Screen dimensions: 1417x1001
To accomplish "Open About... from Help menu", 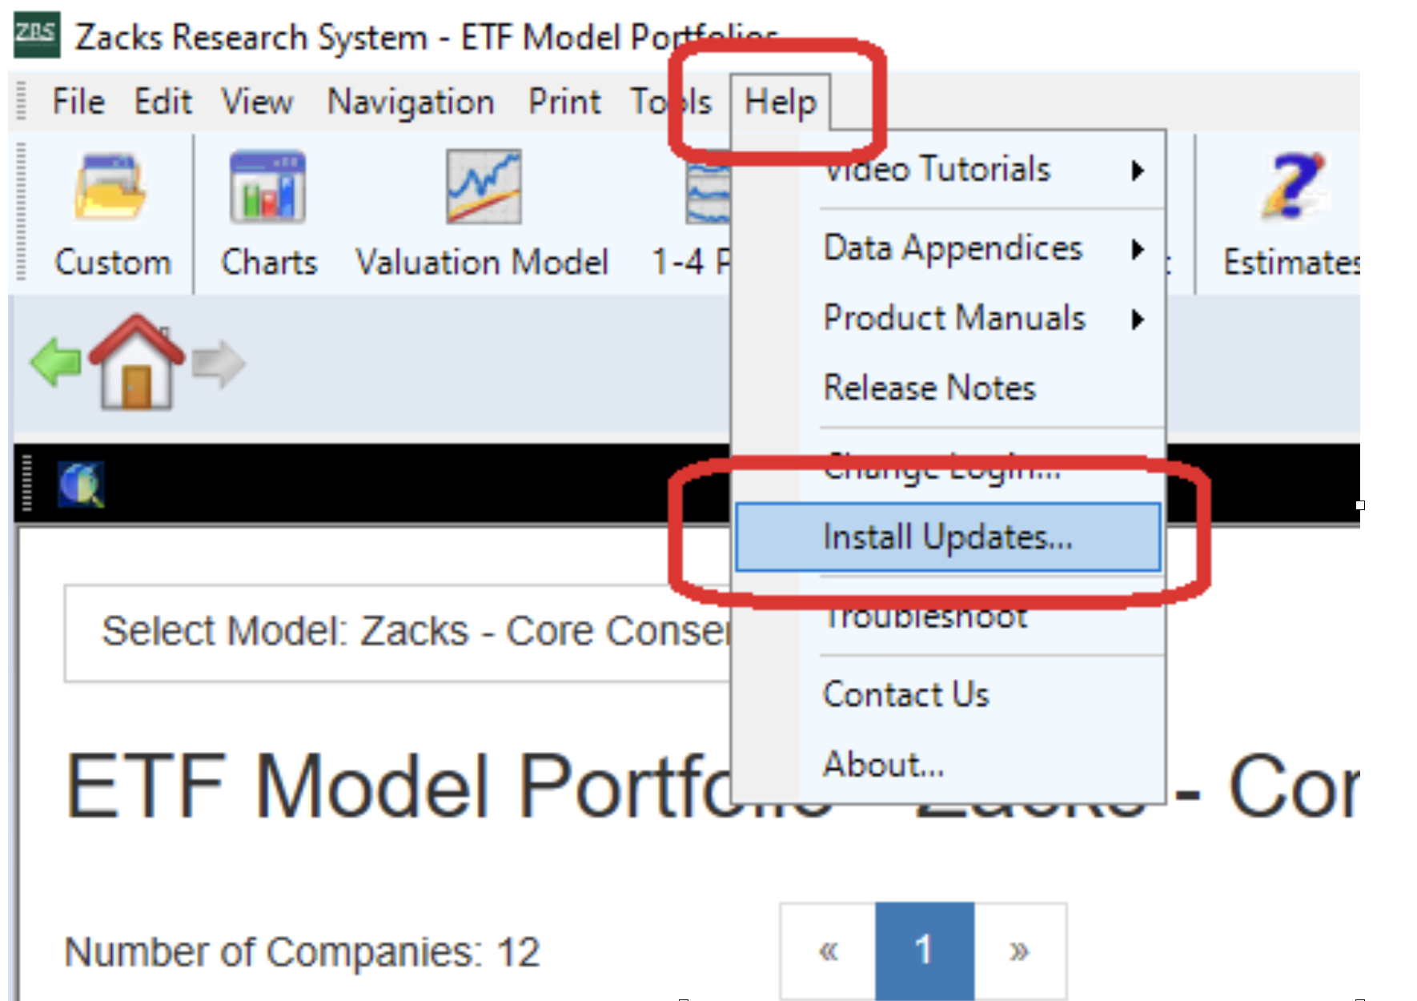I will click(x=950, y=765).
